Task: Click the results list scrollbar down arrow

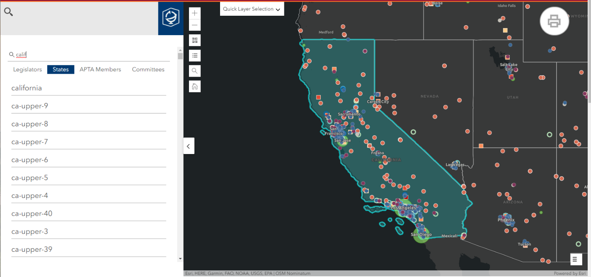Action: tap(180, 258)
